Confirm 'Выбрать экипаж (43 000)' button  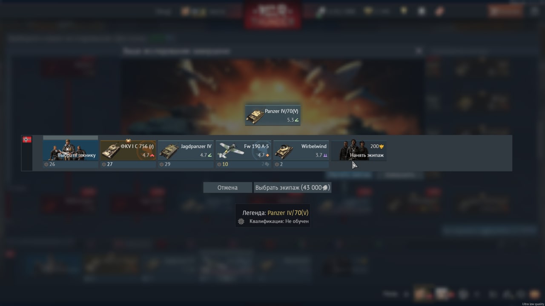293,188
